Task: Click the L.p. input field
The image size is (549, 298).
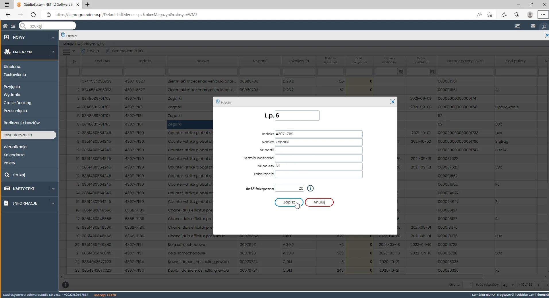Action: 297,115
